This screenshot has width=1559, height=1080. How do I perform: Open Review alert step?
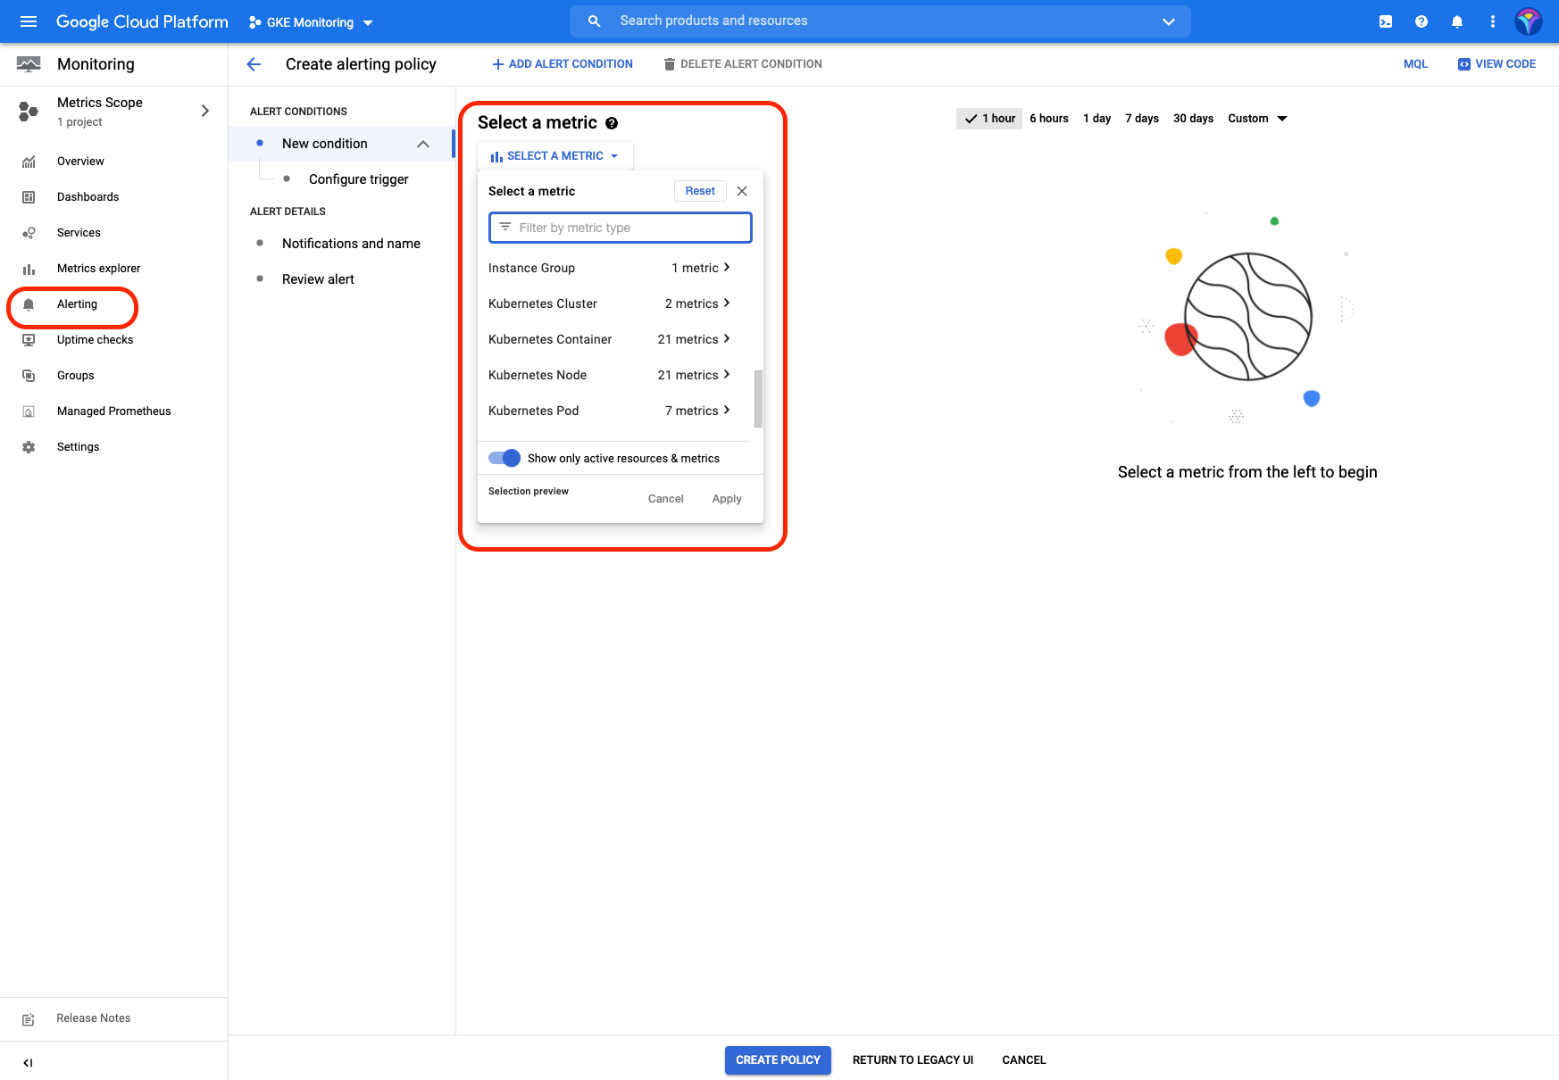(x=318, y=279)
